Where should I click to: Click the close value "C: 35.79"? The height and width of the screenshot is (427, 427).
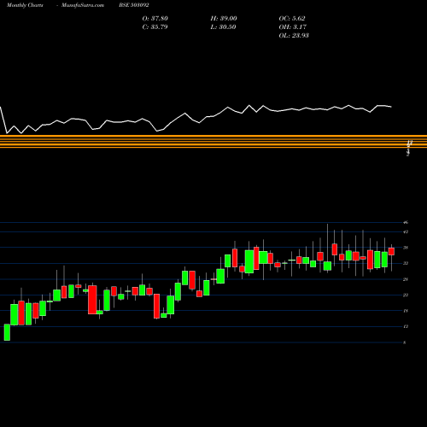click(155, 27)
